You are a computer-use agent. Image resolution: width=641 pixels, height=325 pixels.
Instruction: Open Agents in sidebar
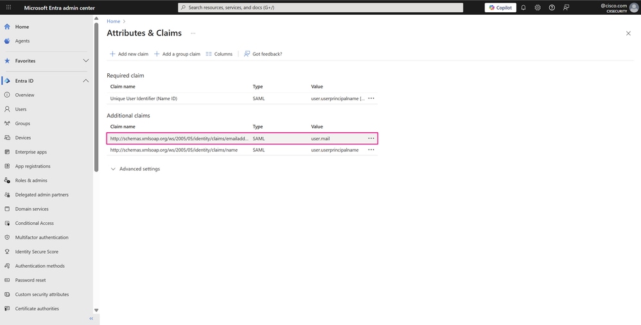tap(22, 41)
